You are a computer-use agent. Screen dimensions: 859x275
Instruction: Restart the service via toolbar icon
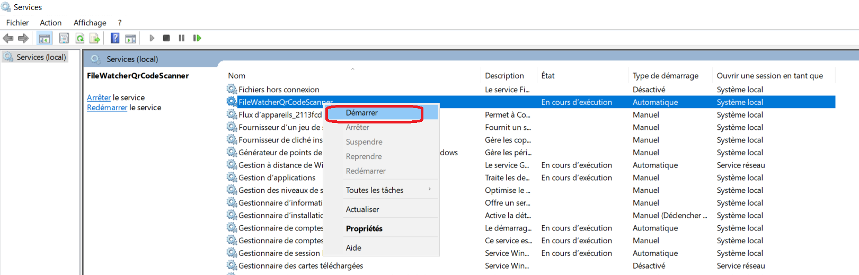coord(197,38)
